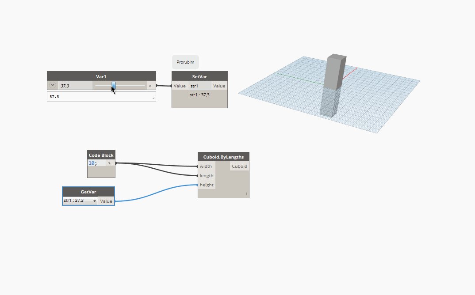Viewport: 475px width, 295px height.
Task: Click the length input port
Action: (206, 175)
